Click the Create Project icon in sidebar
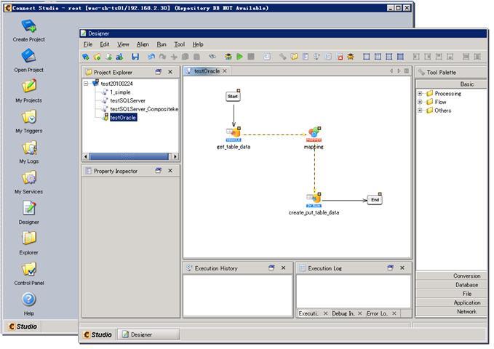This screenshot has width=494, height=349. [x=29, y=28]
